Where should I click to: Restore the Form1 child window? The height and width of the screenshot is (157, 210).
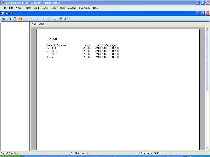point(202,13)
